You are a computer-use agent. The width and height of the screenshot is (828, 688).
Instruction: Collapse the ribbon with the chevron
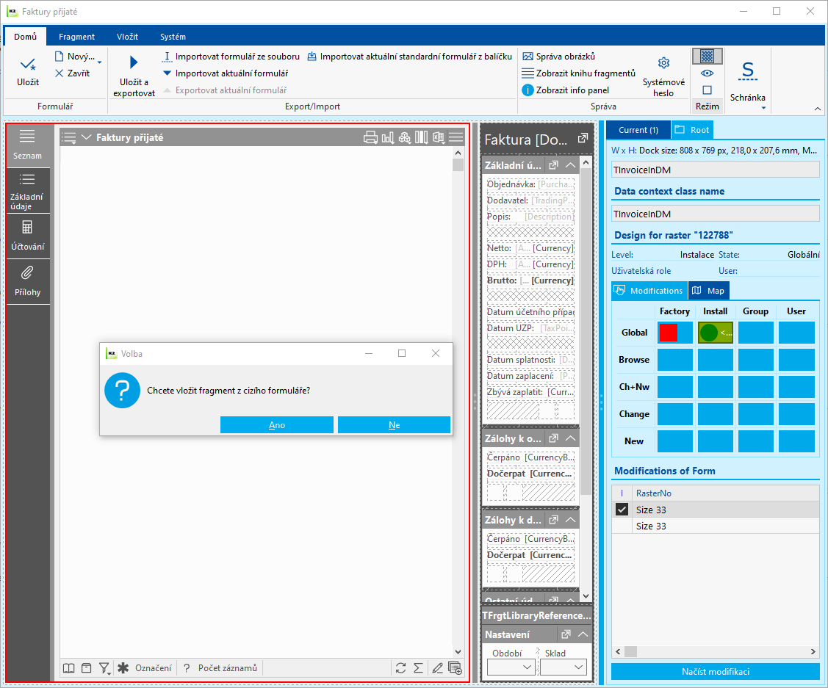(x=818, y=109)
